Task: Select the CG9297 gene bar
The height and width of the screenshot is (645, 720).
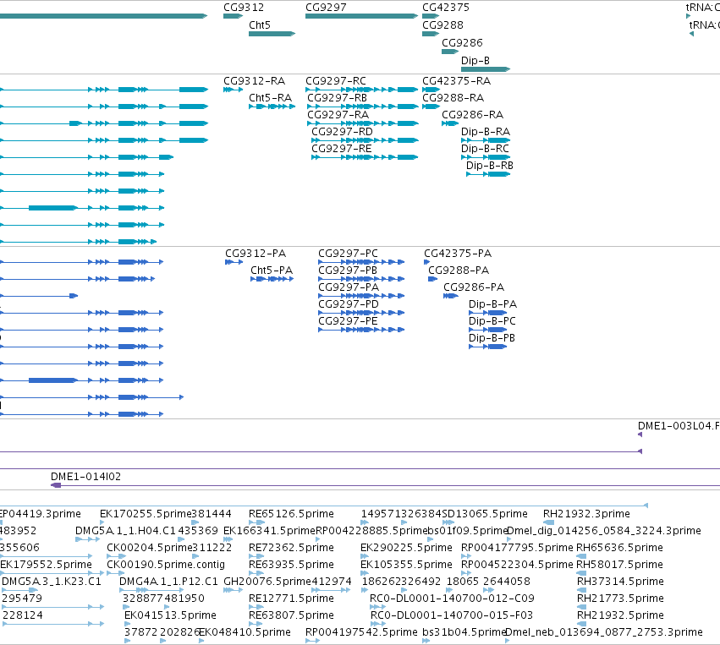Action: tap(361, 16)
